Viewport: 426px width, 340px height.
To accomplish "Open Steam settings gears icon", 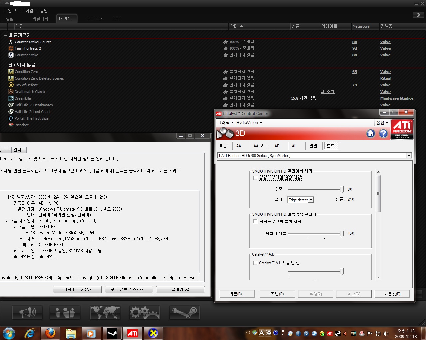I will (x=144, y=312).
